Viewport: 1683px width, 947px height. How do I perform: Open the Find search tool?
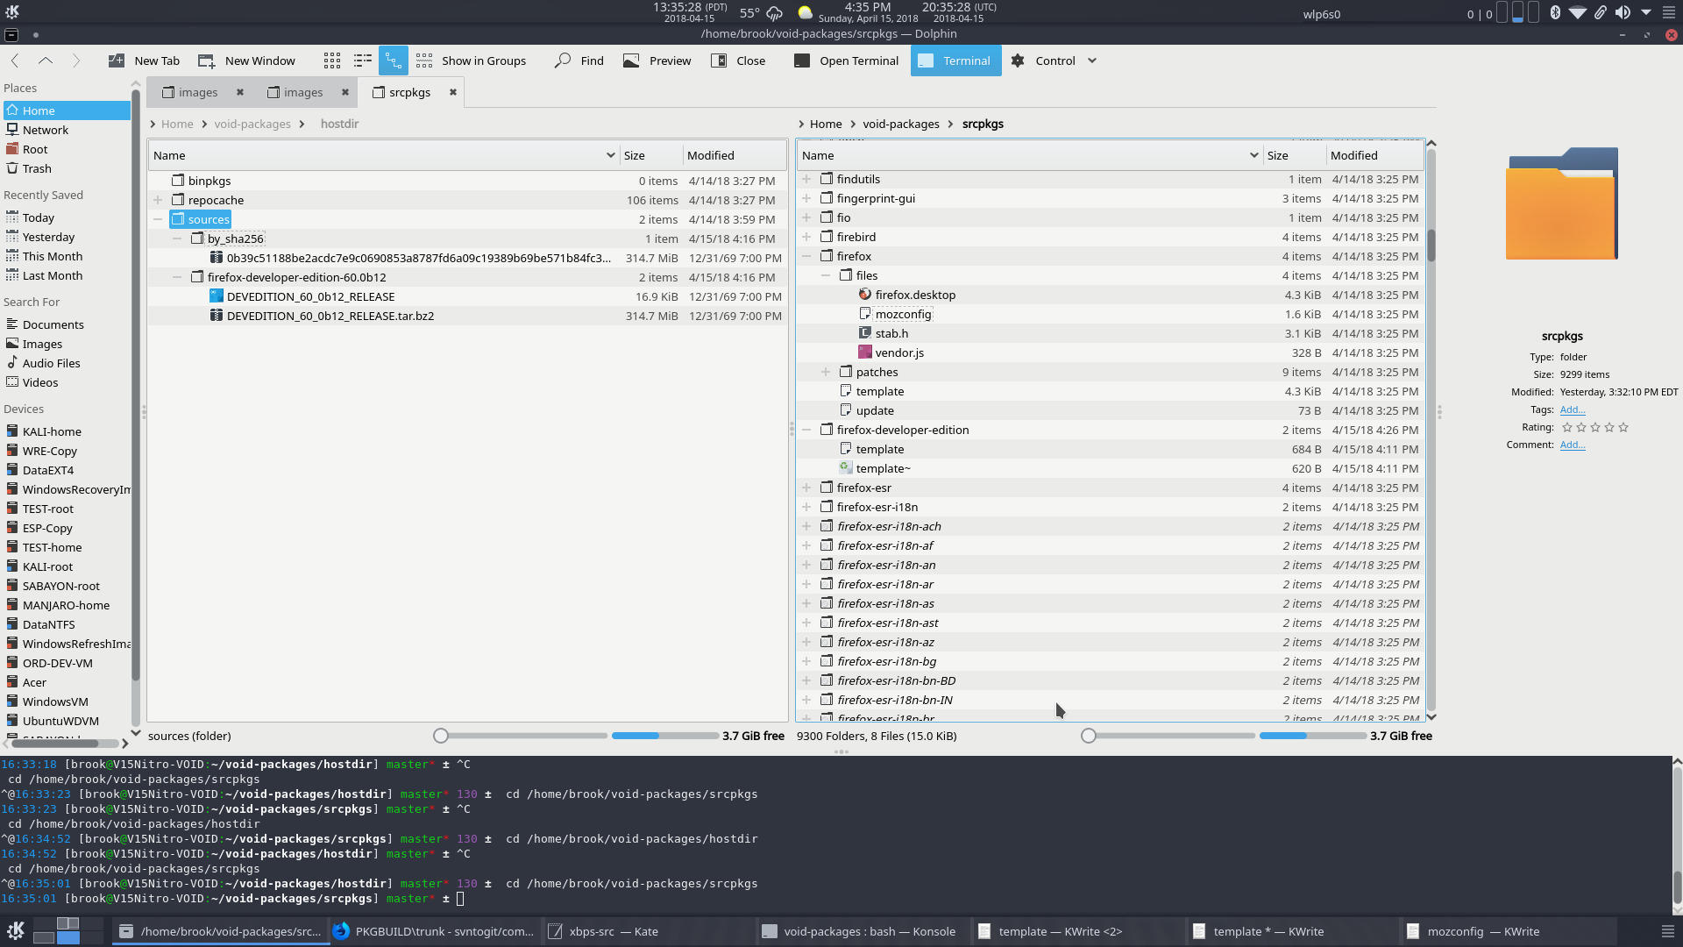(580, 61)
